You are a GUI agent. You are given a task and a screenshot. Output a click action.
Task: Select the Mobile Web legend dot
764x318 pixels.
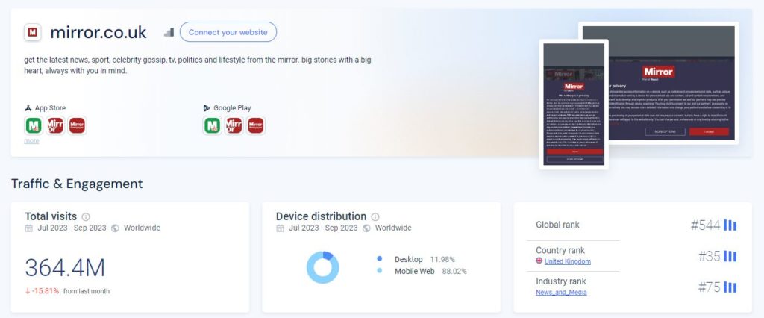pos(380,271)
